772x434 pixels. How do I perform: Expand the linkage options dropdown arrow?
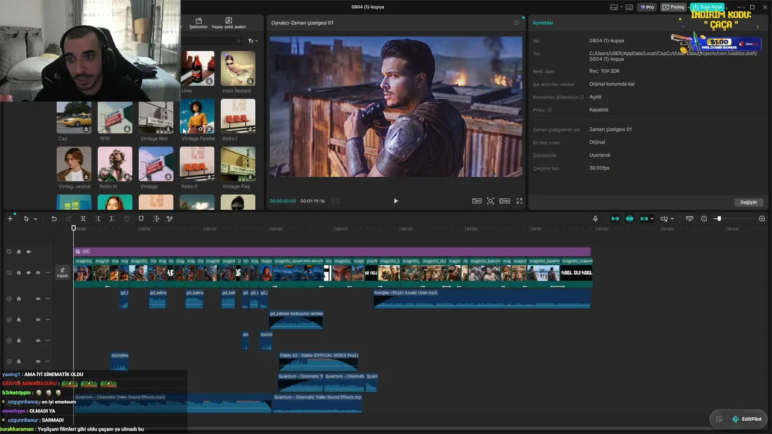pyautogui.click(x=653, y=219)
